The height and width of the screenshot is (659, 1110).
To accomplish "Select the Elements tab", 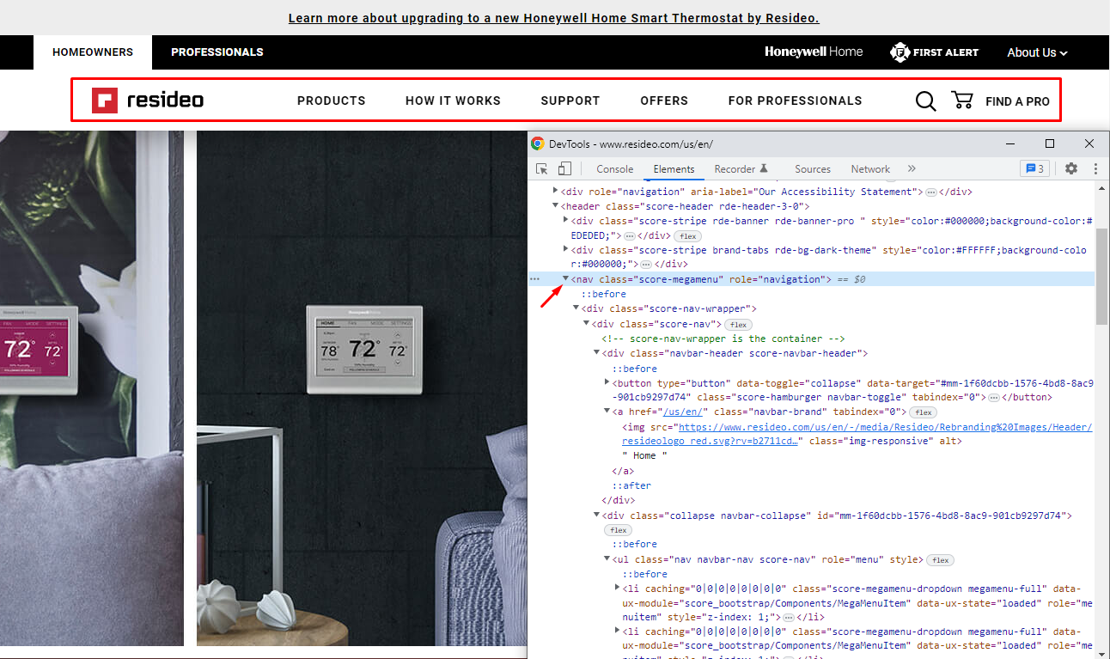I will tap(674, 169).
